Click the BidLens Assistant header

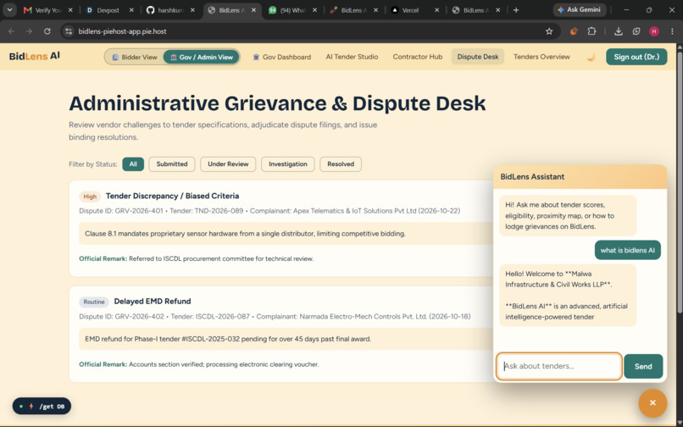[580, 177]
